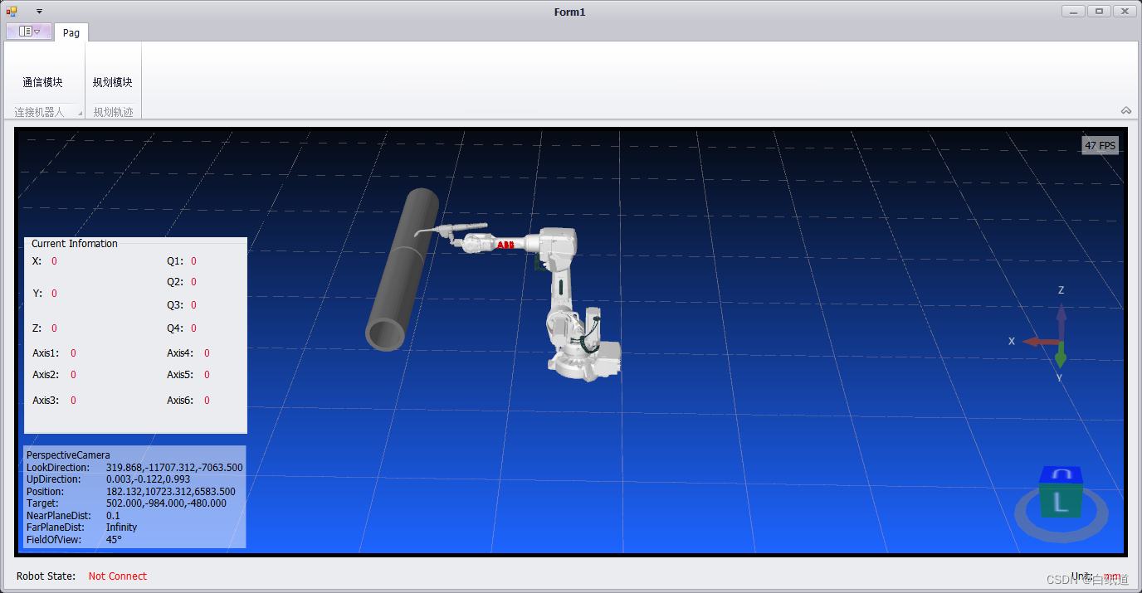Click the Q4 value label
The height and width of the screenshot is (593, 1142).
tap(193, 328)
